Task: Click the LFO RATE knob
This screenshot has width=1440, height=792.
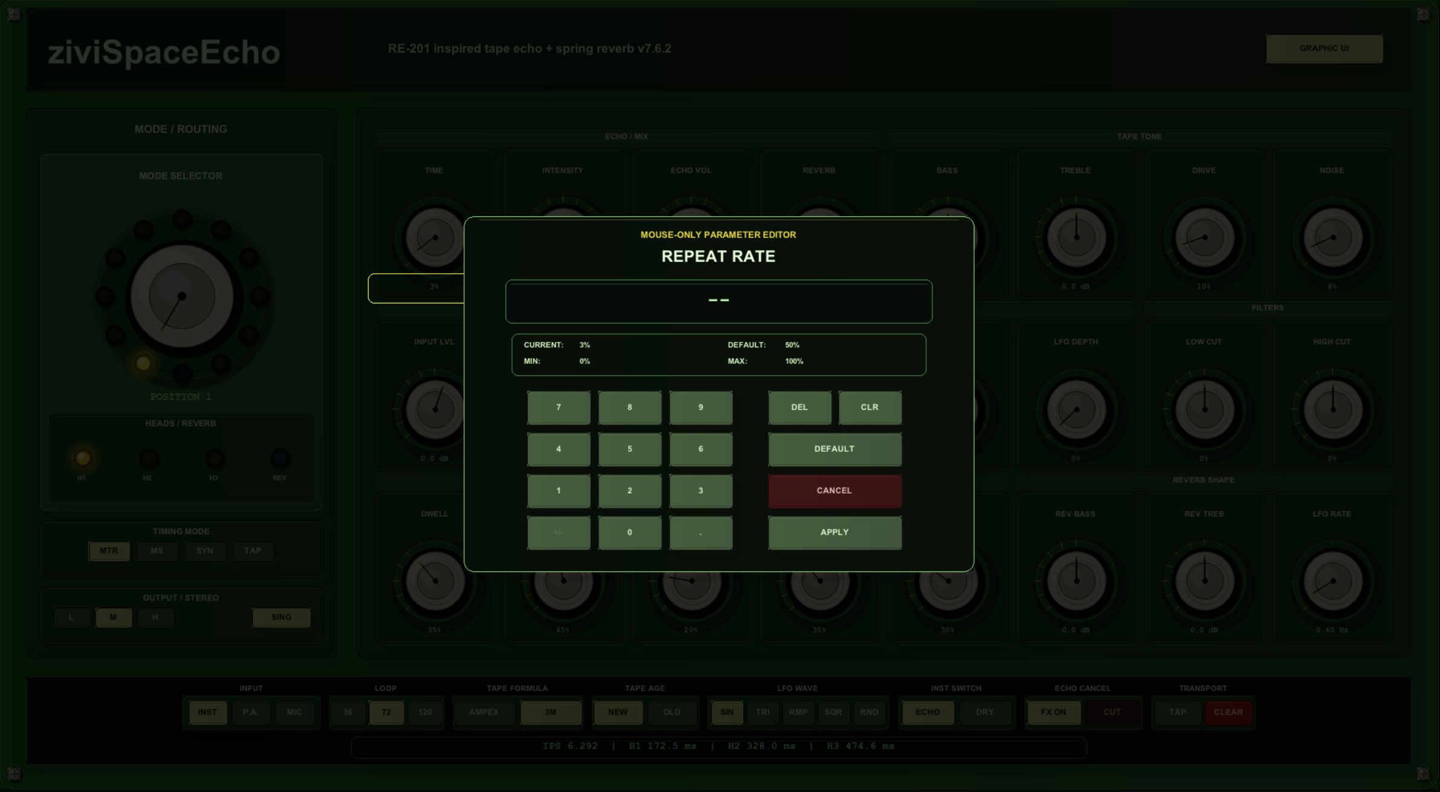Action: click(1332, 581)
